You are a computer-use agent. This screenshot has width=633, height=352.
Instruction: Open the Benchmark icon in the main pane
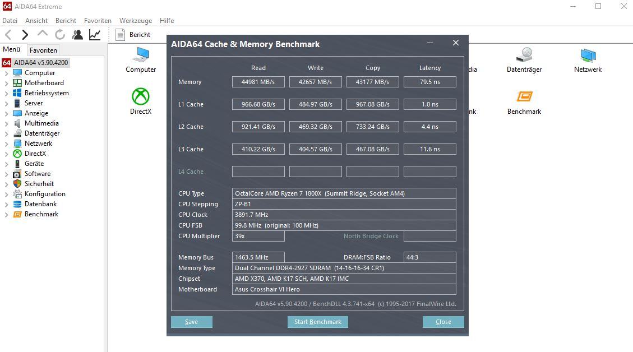(524, 96)
